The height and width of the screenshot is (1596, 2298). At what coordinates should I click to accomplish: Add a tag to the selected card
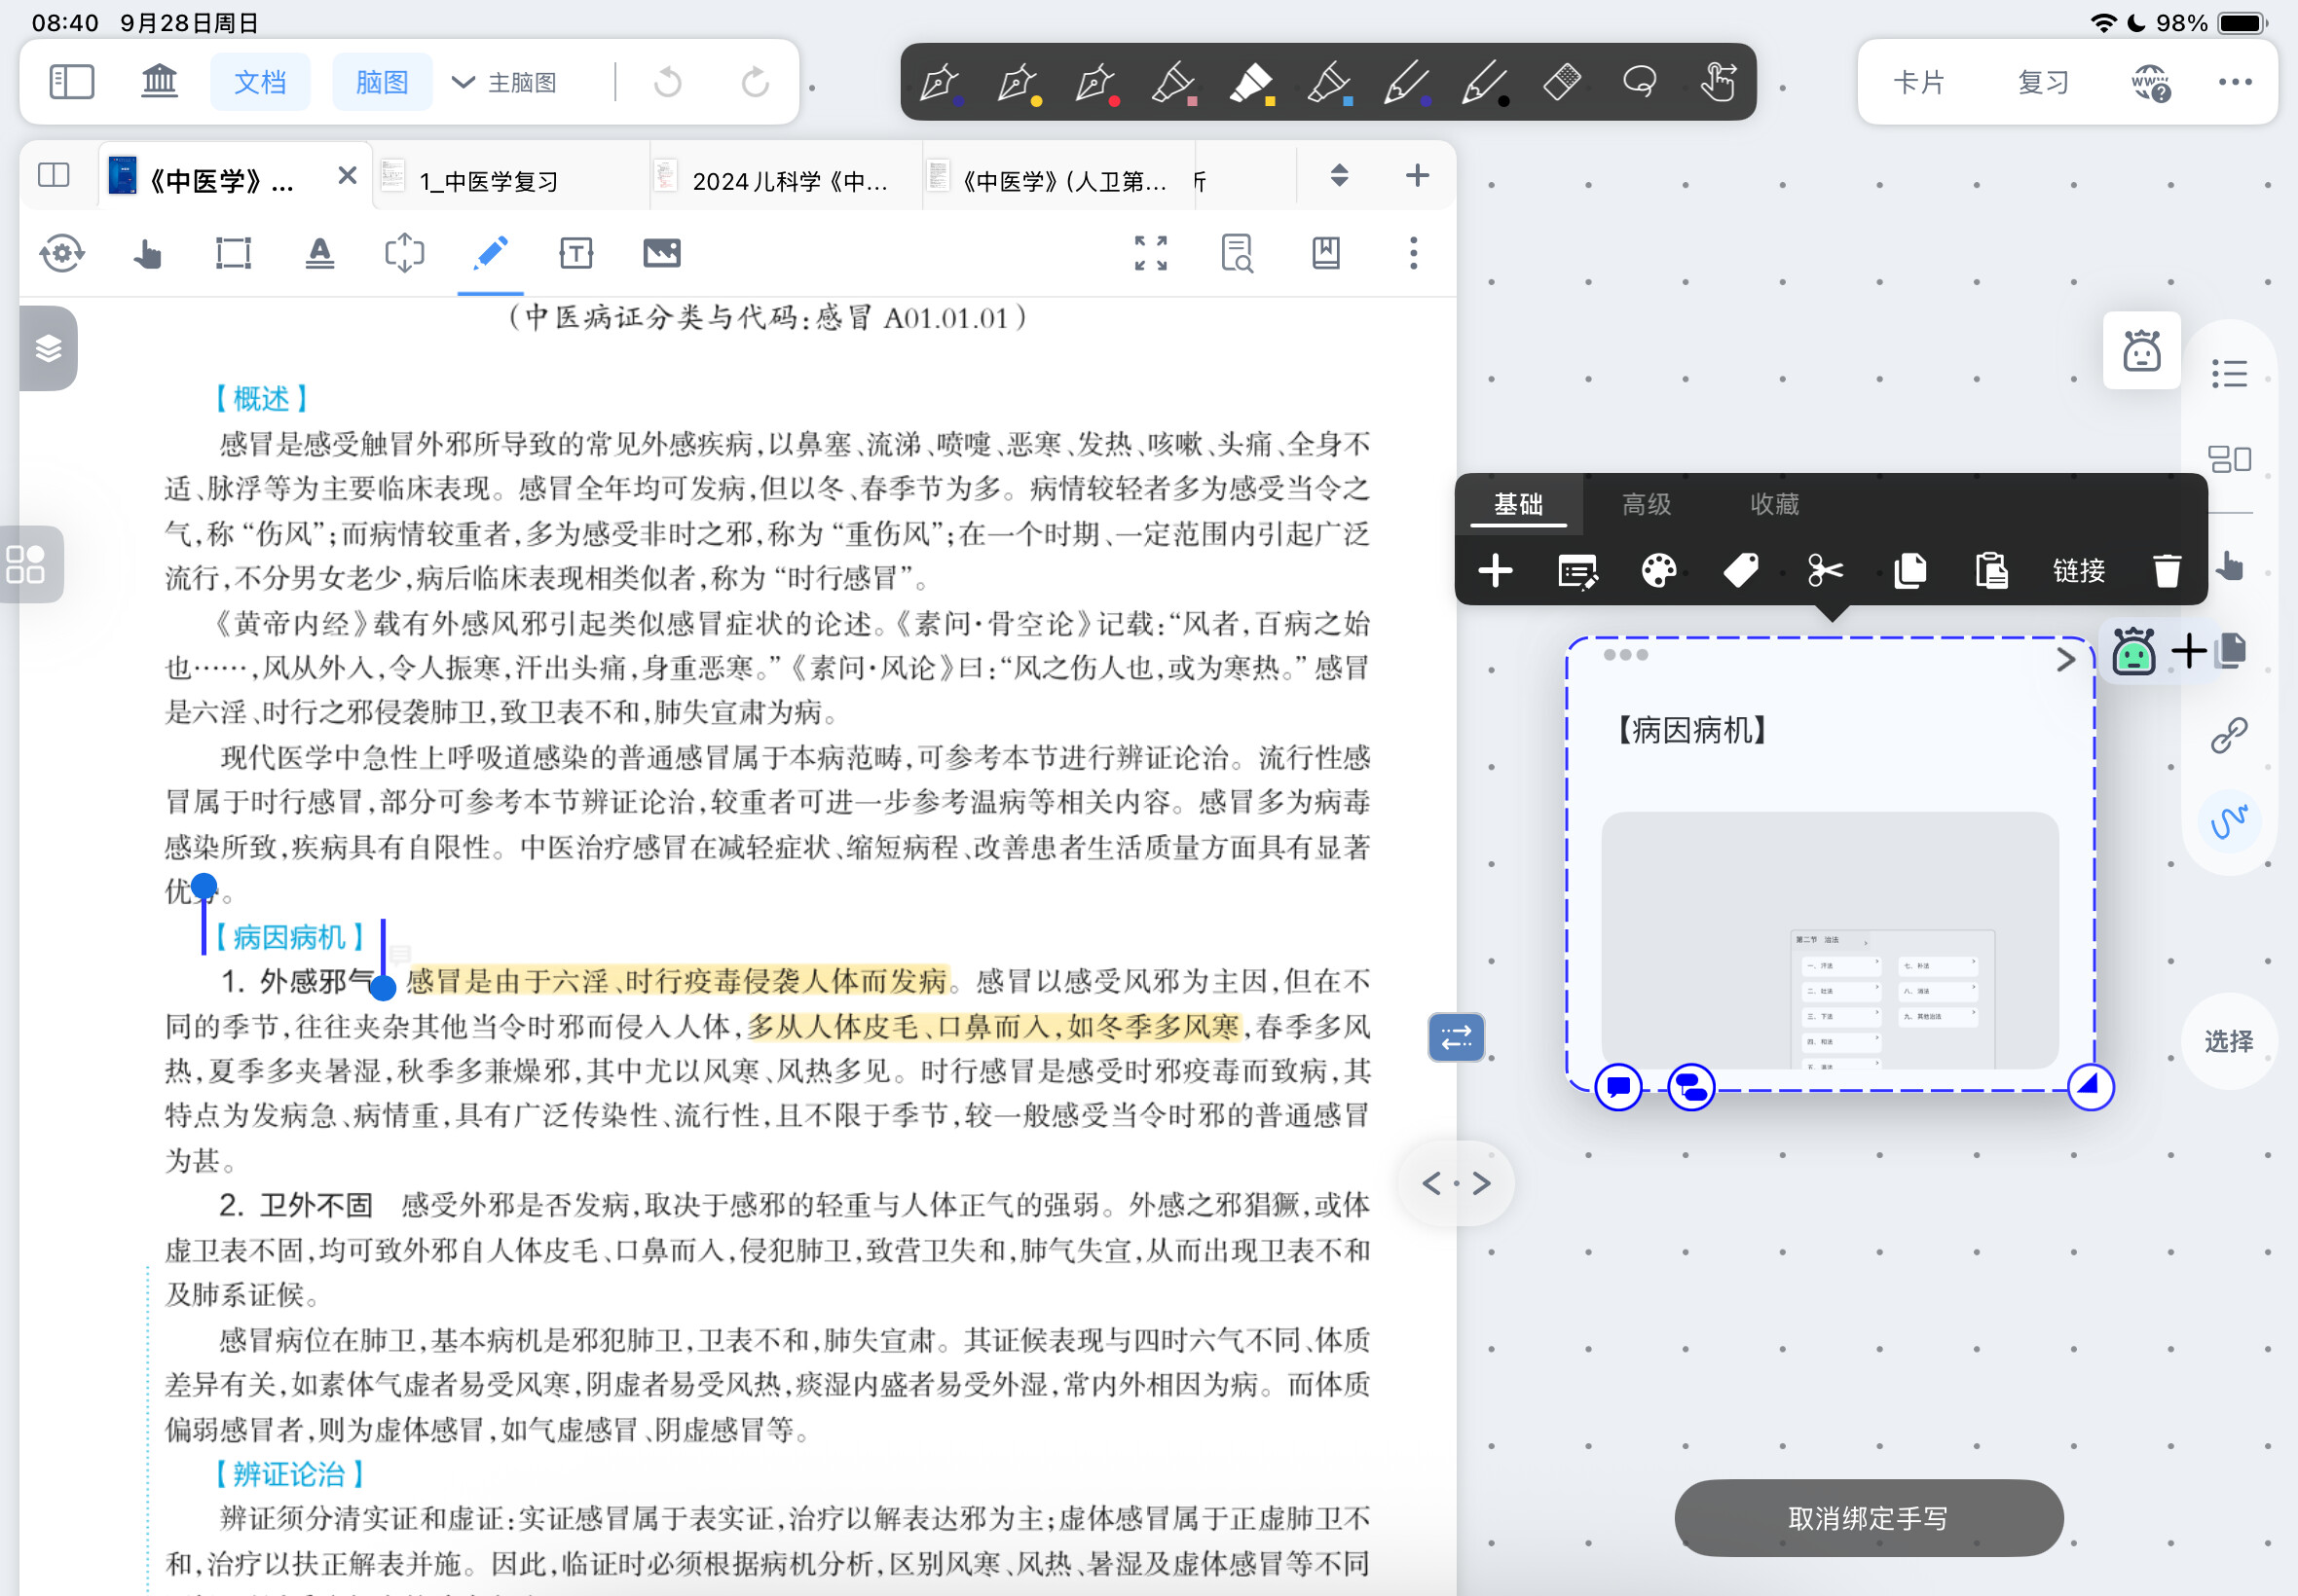click(1742, 571)
